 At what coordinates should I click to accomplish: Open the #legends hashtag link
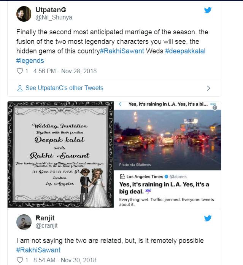pos(30,61)
